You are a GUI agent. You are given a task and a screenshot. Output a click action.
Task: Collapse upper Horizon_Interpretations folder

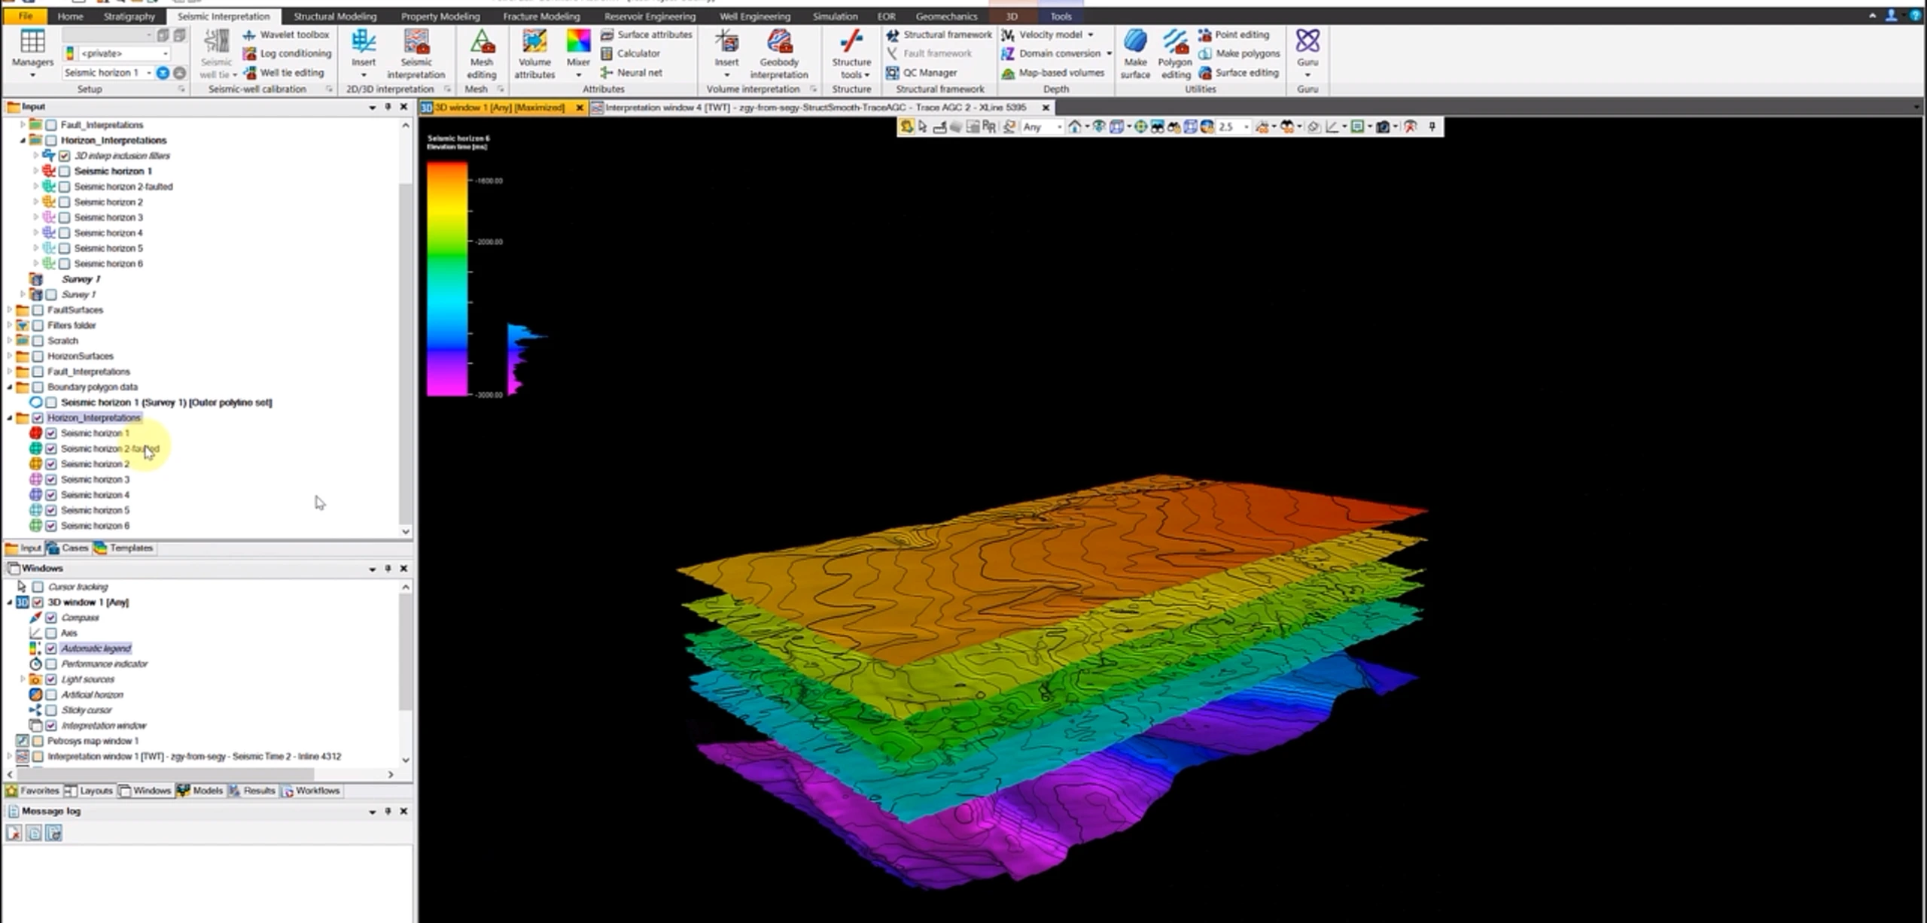pyautogui.click(x=23, y=141)
